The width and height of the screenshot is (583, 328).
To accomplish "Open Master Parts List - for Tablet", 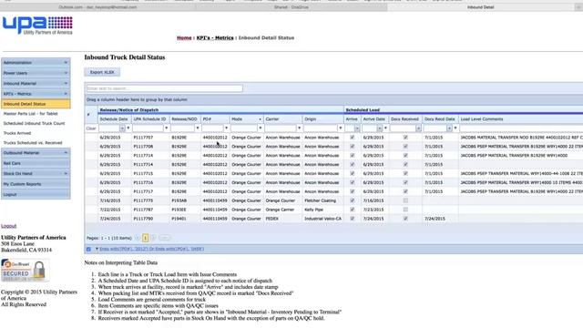I will pos(30,113).
